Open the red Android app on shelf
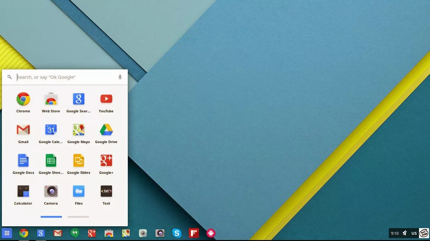This screenshot has height=241, width=430. (x=211, y=233)
